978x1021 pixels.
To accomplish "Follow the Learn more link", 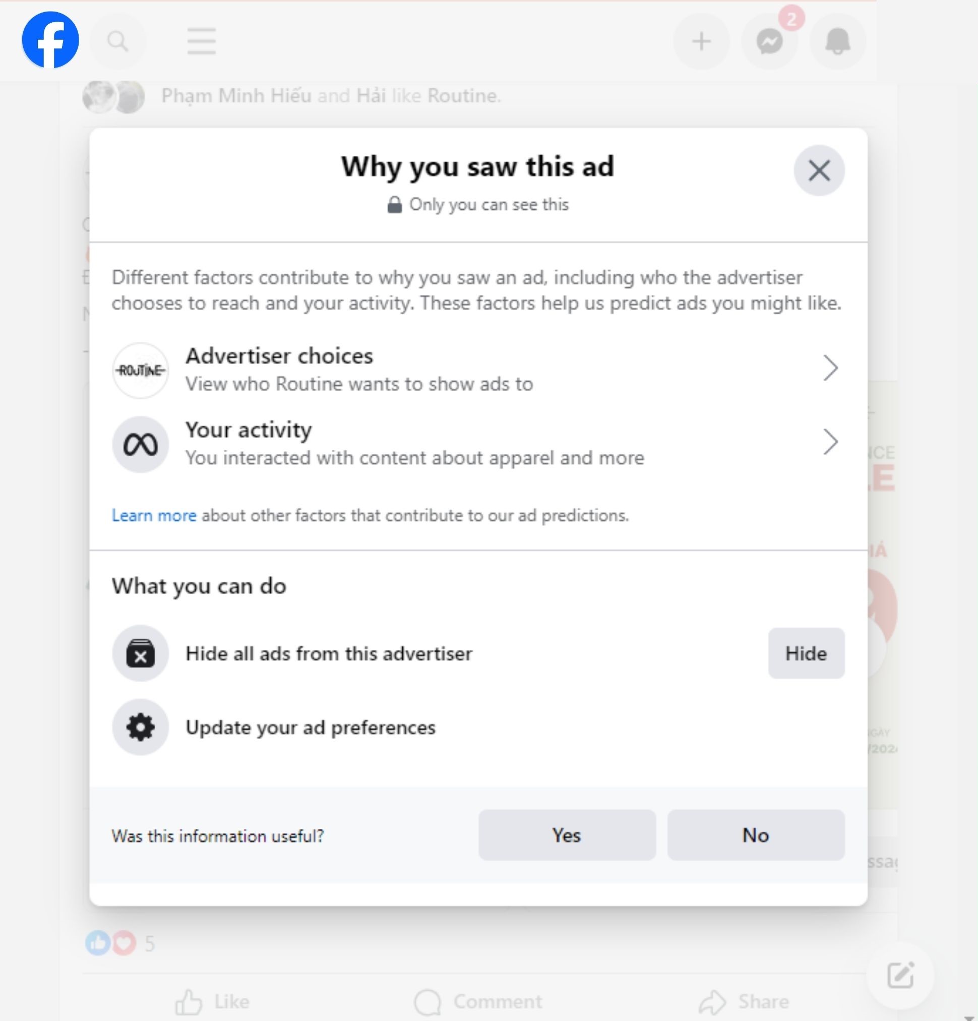I will point(154,516).
